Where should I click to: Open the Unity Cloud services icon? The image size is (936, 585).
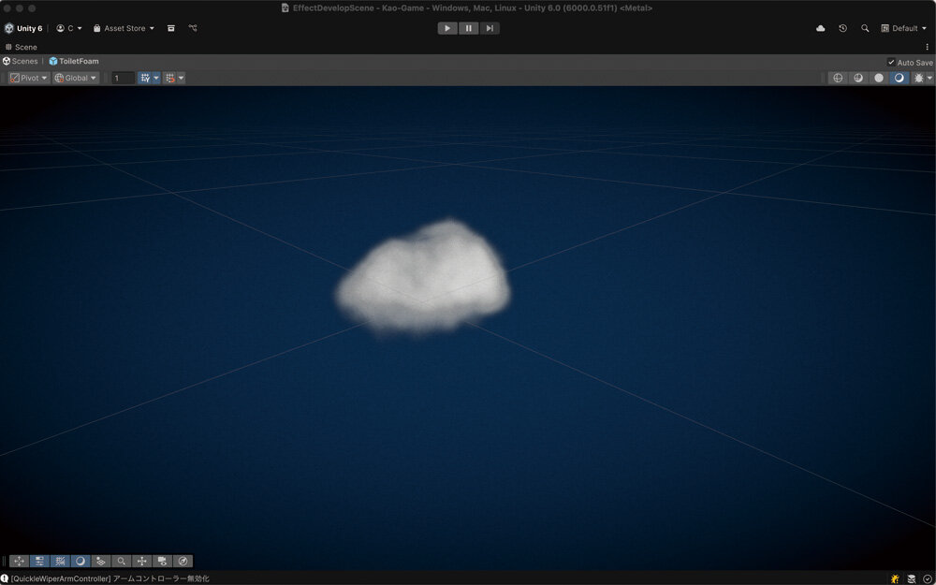(821, 28)
